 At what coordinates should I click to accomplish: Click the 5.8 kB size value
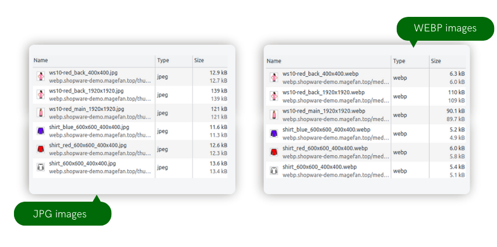(x=457, y=156)
